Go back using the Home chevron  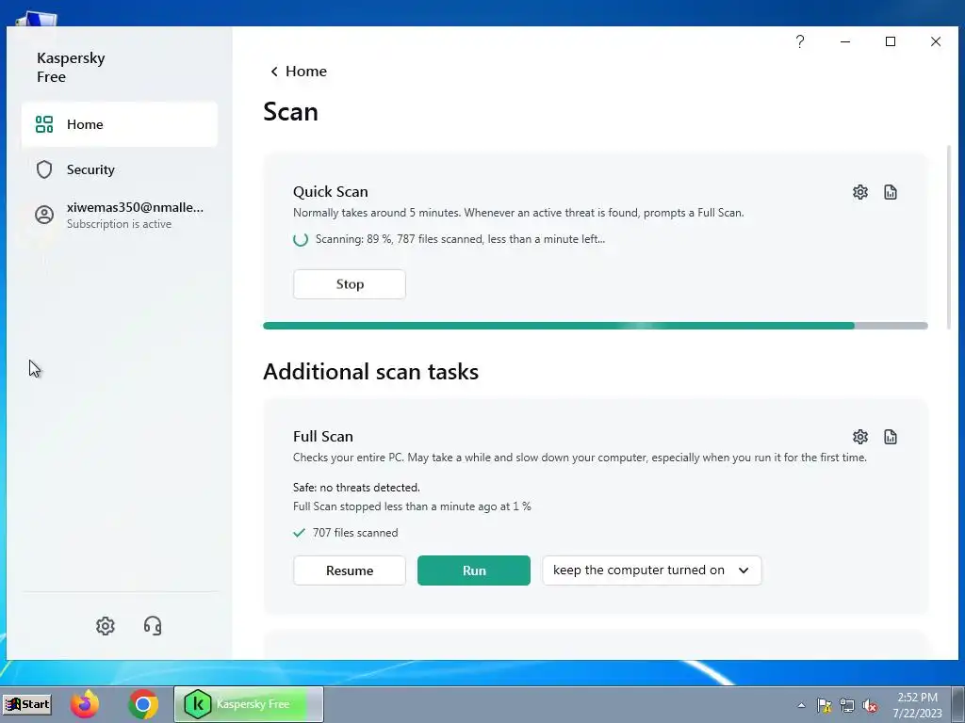[x=274, y=72]
